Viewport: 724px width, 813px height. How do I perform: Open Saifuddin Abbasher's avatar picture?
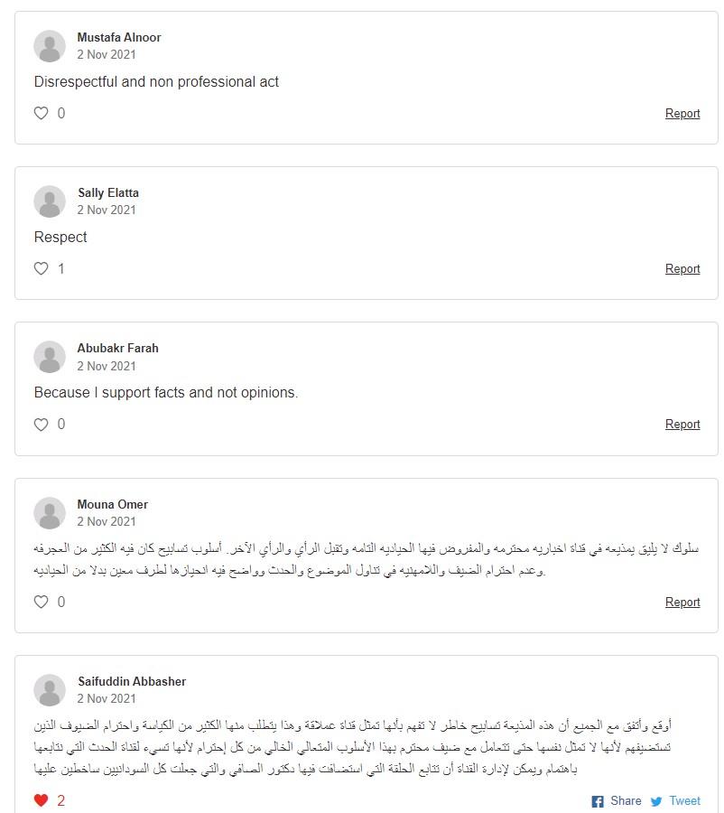click(50, 690)
